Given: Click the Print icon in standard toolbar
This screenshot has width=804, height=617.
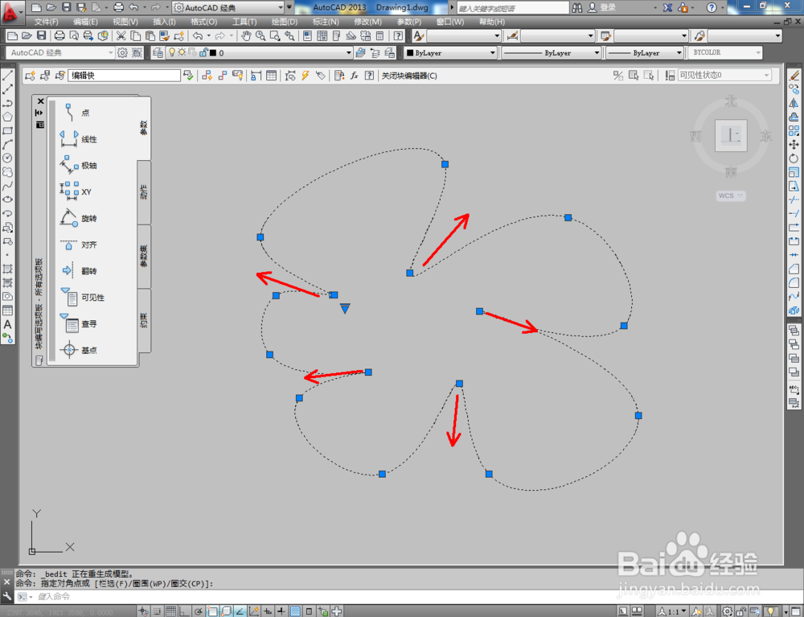Looking at the screenshot, I should point(59,35).
